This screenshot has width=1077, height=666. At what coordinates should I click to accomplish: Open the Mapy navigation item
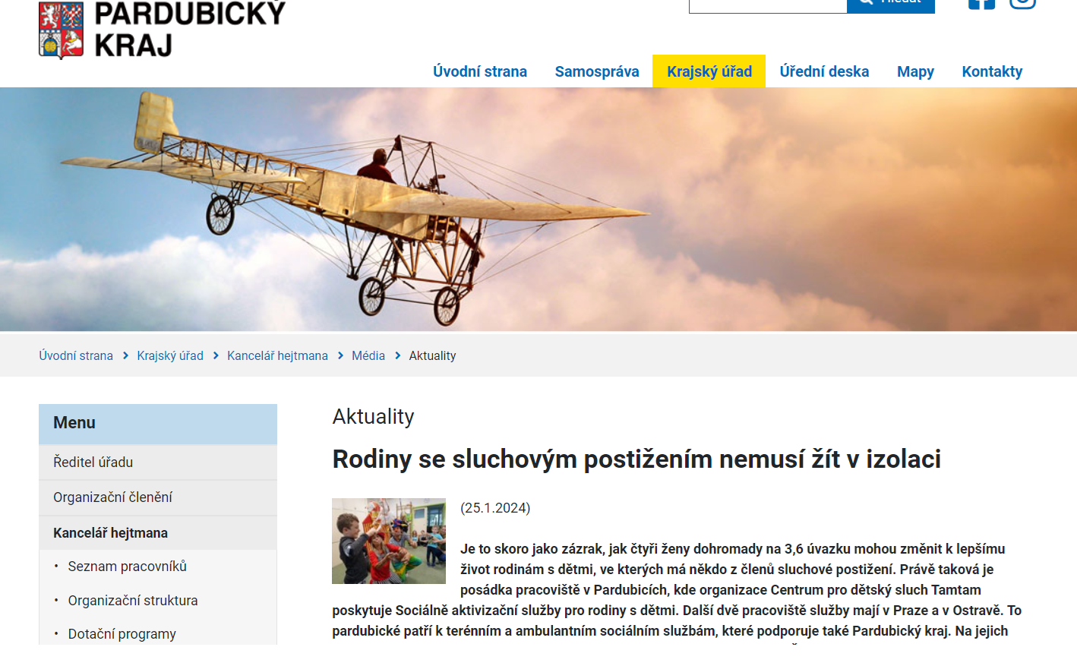(x=915, y=71)
